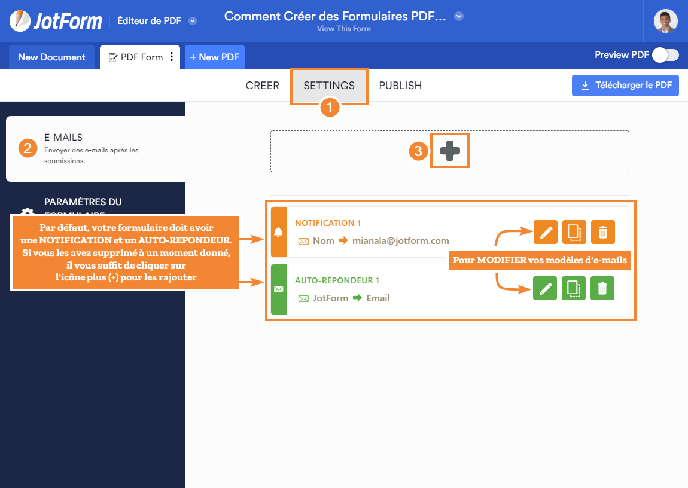Click mianala@jotform.com recipient text

pyautogui.click(x=401, y=241)
